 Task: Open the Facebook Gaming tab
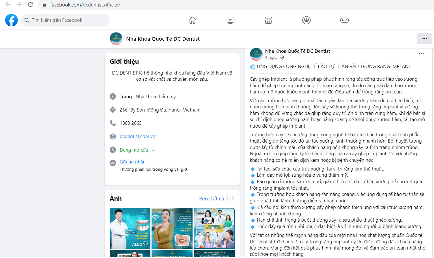[x=344, y=20]
